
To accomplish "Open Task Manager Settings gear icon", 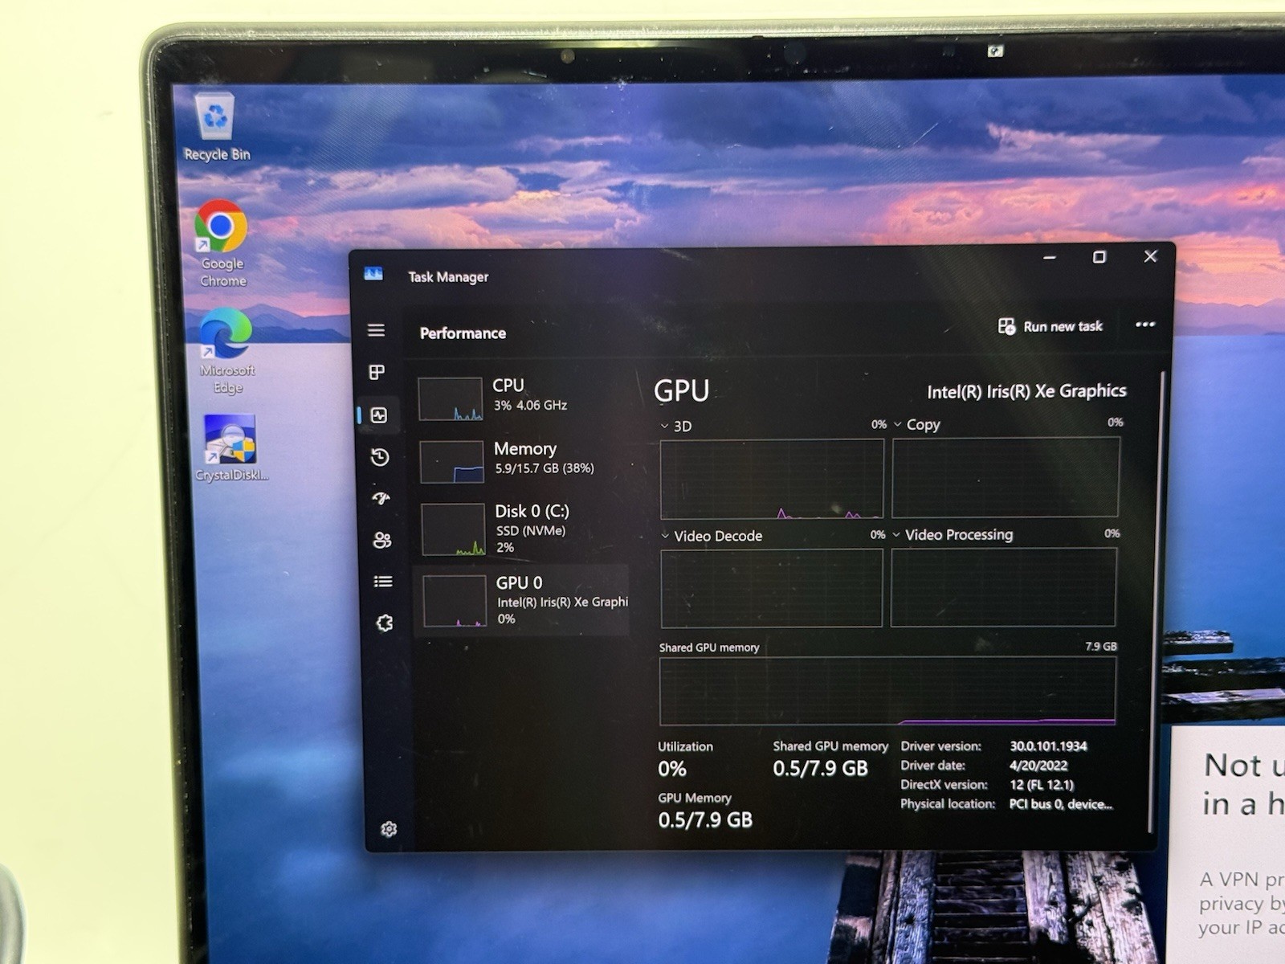I will pos(389,829).
